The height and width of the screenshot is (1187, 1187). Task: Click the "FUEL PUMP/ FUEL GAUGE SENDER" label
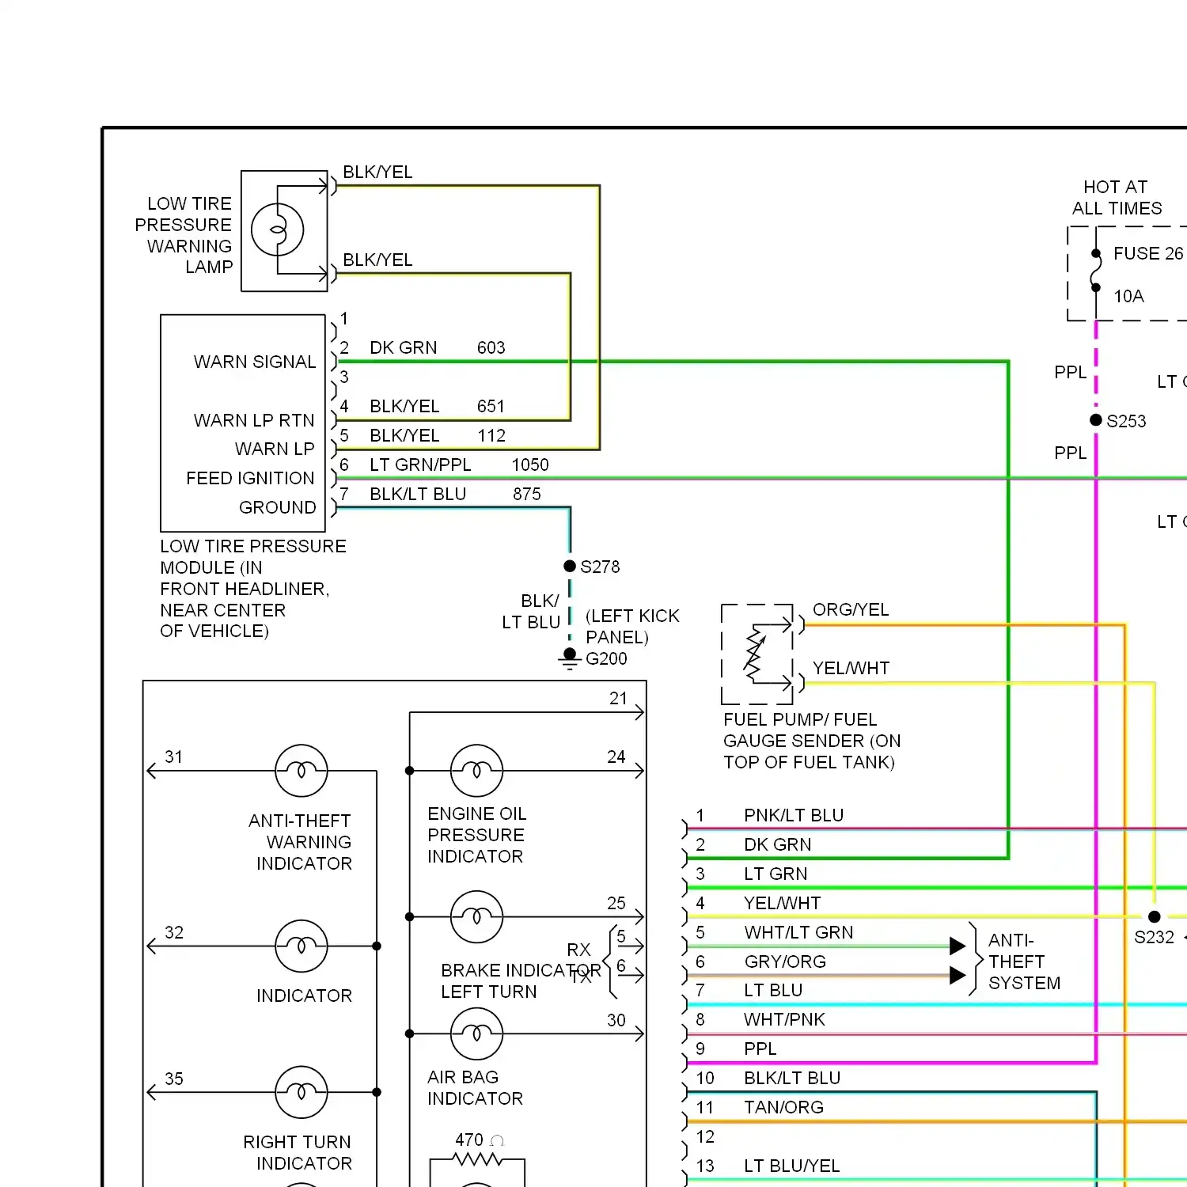tap(812, 741)
